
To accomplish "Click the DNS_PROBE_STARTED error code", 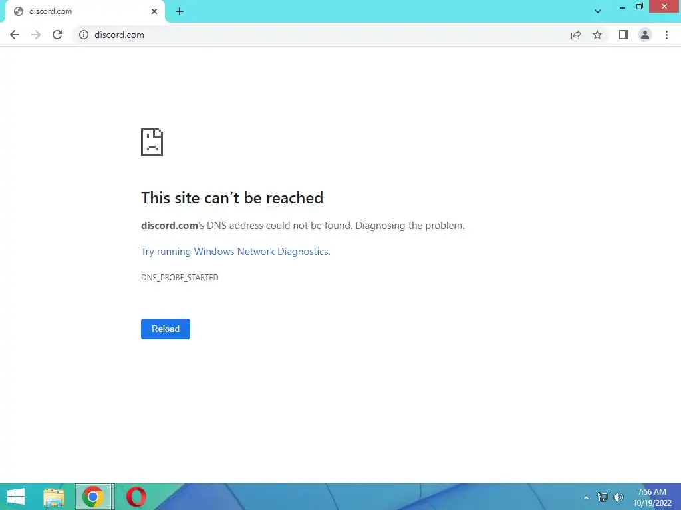I will (180, 277).
